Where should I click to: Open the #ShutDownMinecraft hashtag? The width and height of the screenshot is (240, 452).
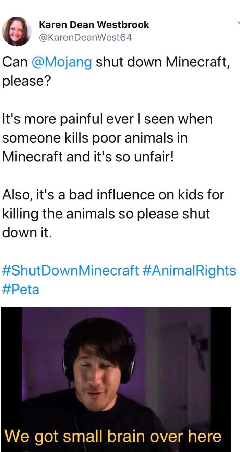[x=70, y=271]
